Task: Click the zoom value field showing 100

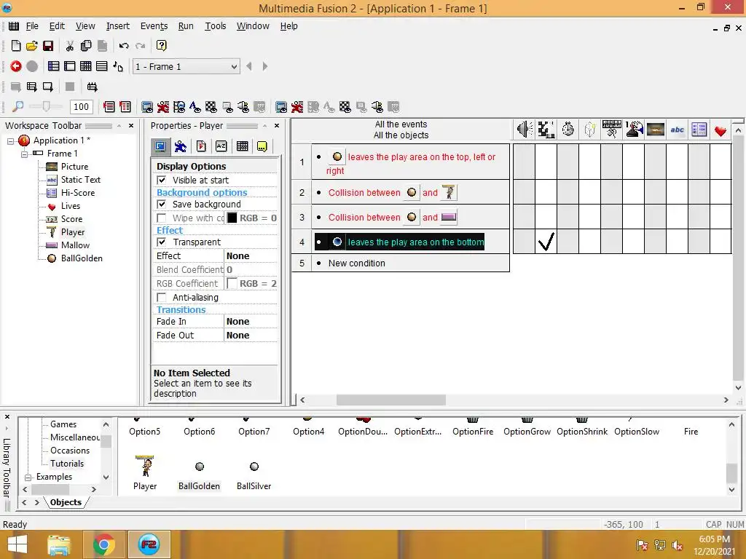Action: coord(81,106)
